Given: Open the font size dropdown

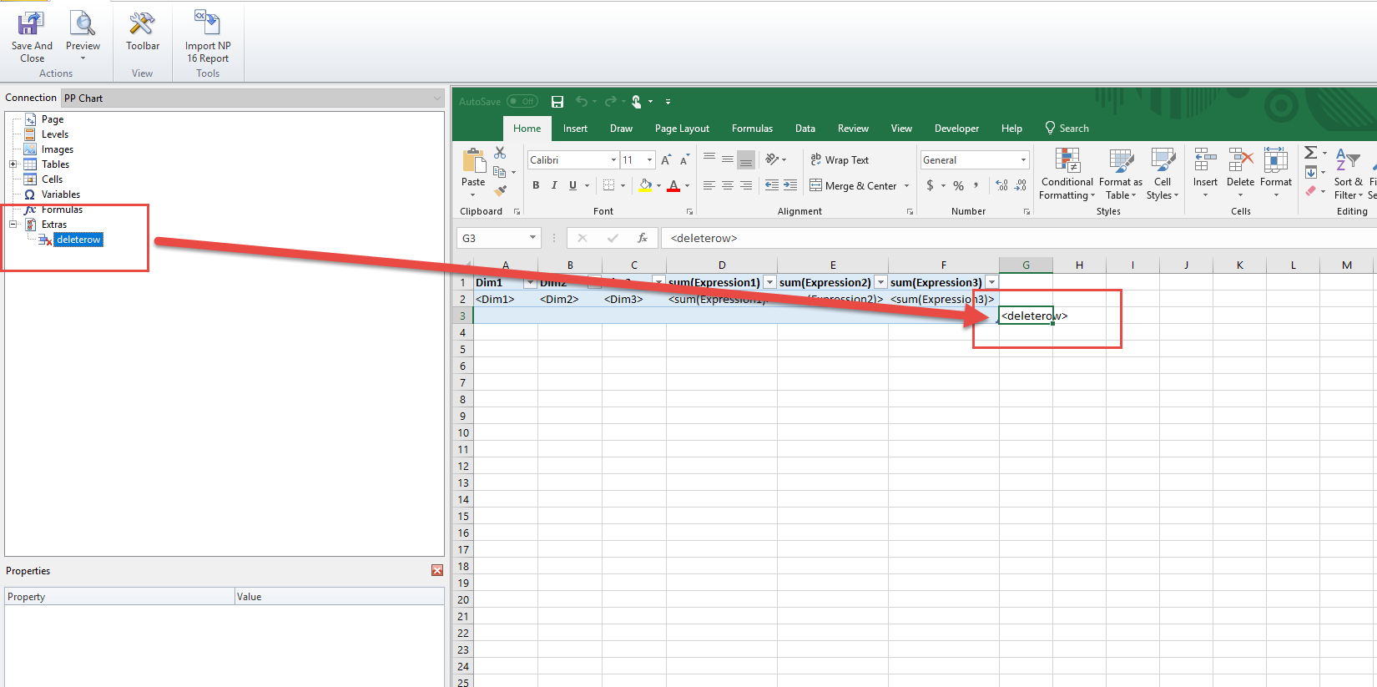Looking at the screenshot, I should click(x=649, y=159).
